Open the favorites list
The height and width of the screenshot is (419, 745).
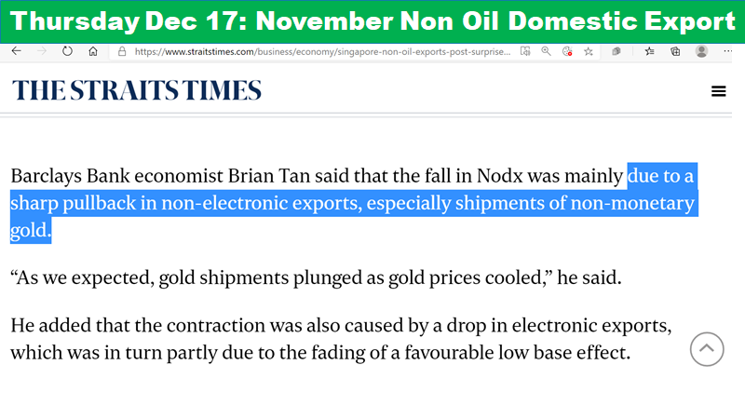point(649,51)
